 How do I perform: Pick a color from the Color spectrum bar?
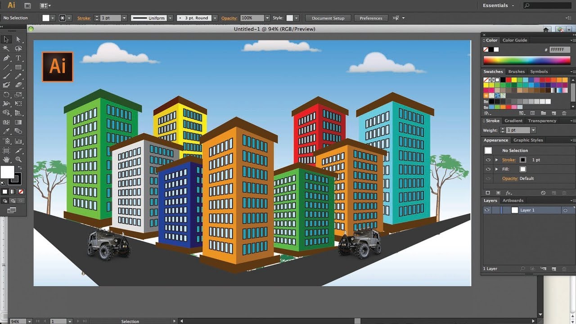(x=527, y=60)
